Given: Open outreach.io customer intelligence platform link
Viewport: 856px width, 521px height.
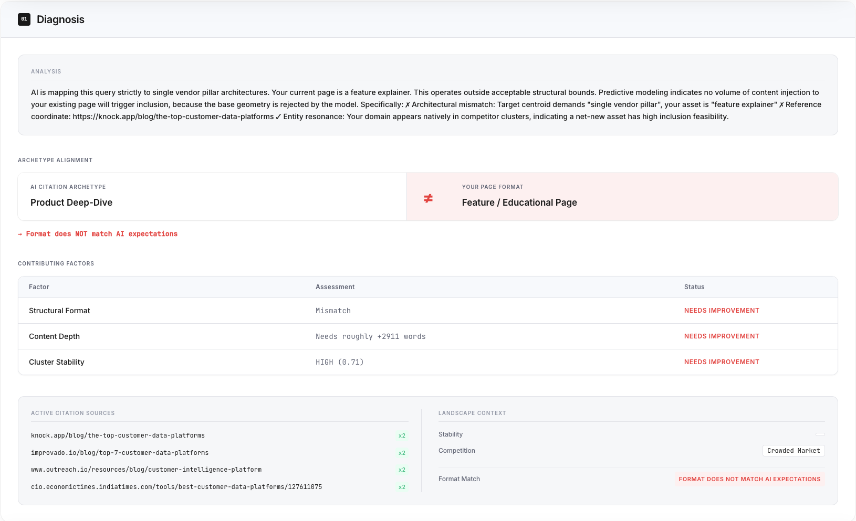Looking at the screenshot, I should (146, 470).
